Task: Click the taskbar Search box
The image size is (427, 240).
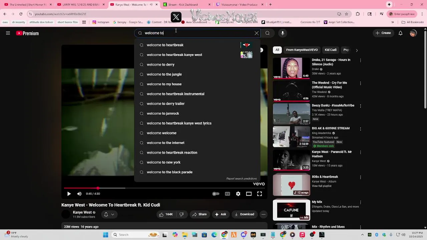Action: click(135, 235)
